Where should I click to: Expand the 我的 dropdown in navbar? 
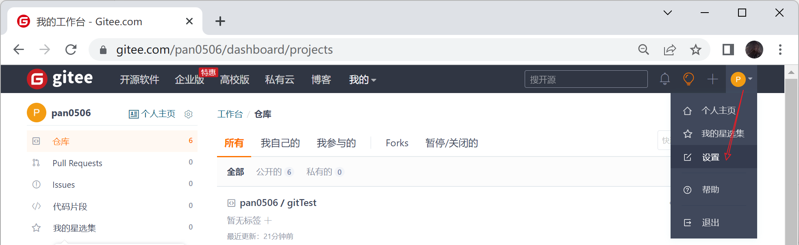pos(362,80)
